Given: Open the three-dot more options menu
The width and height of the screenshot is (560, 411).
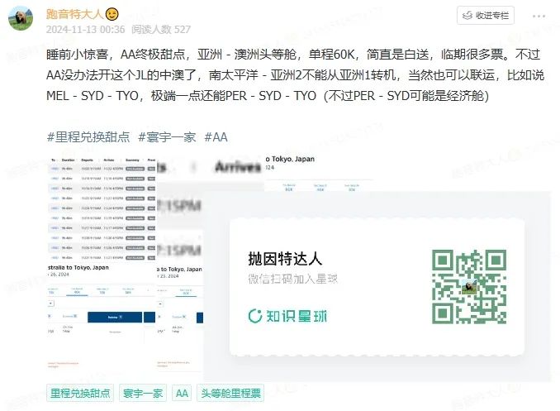Looking at the screenshot, I should 539,16.
